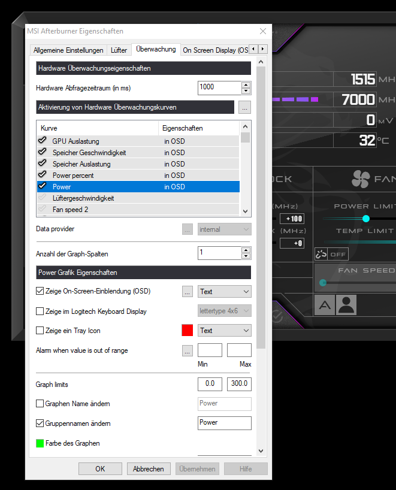Image resolution: width=396 pixels, height=490 pixels.
Task: Decrease Anzahl der Graph-Spalten spinner
Action: tap(246, 256)
